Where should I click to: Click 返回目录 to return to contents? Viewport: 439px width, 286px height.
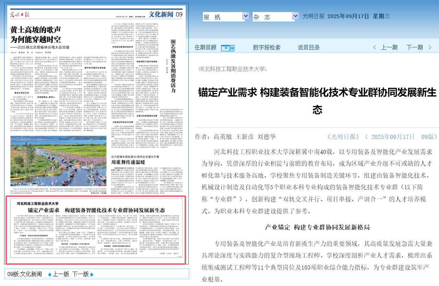[x=308, y=47]
